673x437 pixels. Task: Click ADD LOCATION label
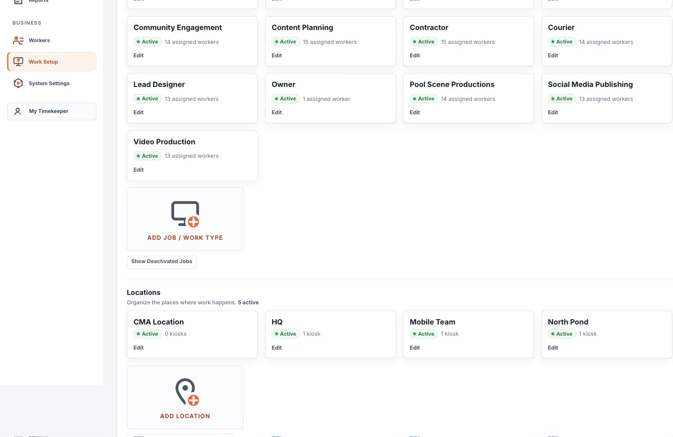(185, 416)
